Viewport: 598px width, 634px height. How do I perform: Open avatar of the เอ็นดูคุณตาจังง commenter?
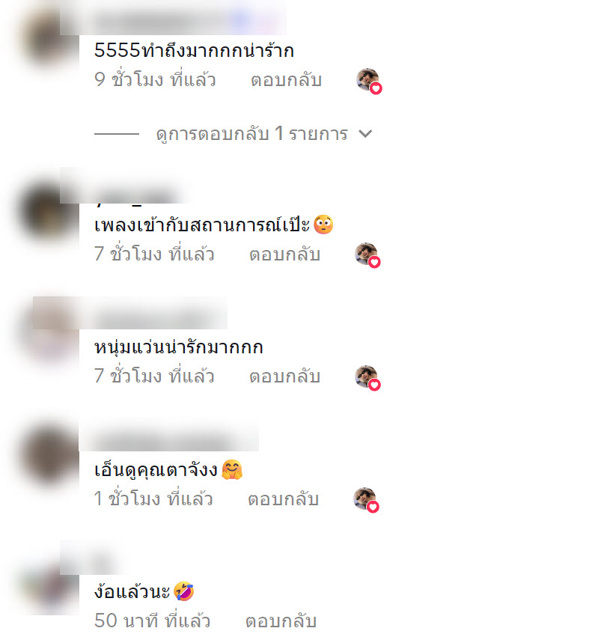tap(49, 455)
